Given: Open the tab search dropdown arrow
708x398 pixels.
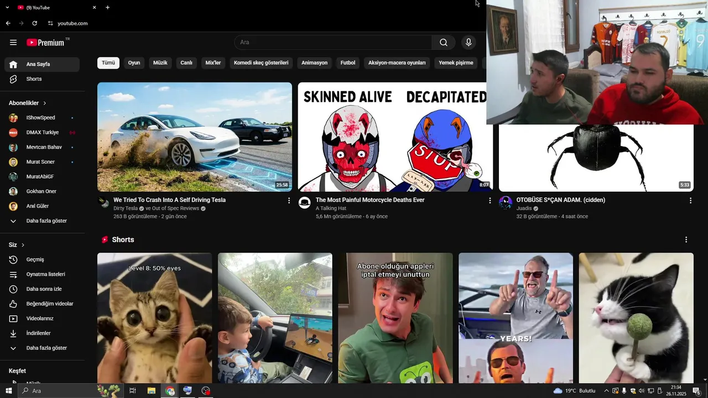Looking at the screenshot, I should tap(7, 7).
